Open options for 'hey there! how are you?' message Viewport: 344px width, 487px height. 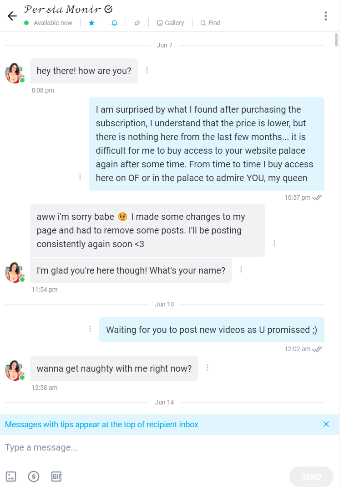click(147, 70)
